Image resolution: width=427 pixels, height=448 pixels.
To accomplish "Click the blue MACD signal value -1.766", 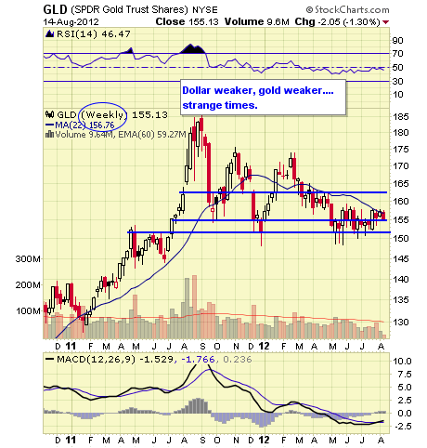I will click(x=198, y=360).
